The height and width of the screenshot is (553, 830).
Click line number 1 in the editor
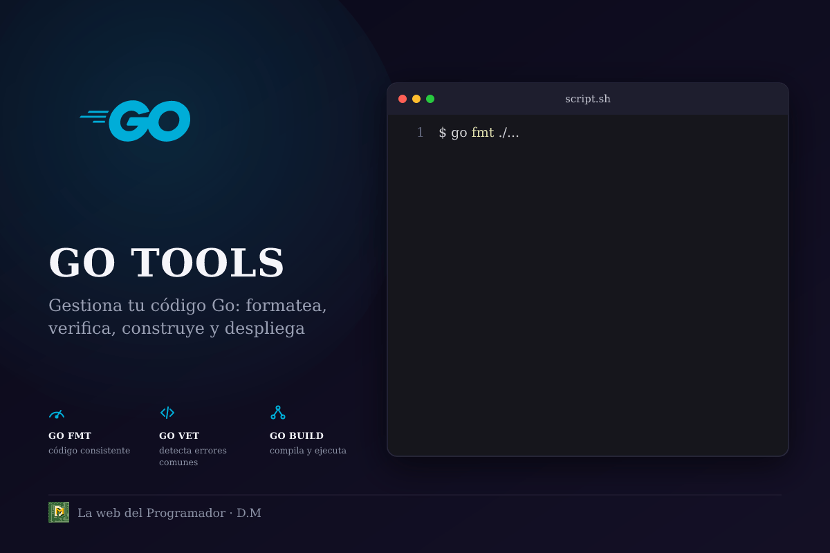pyautogui.click(x=420, y=133)
